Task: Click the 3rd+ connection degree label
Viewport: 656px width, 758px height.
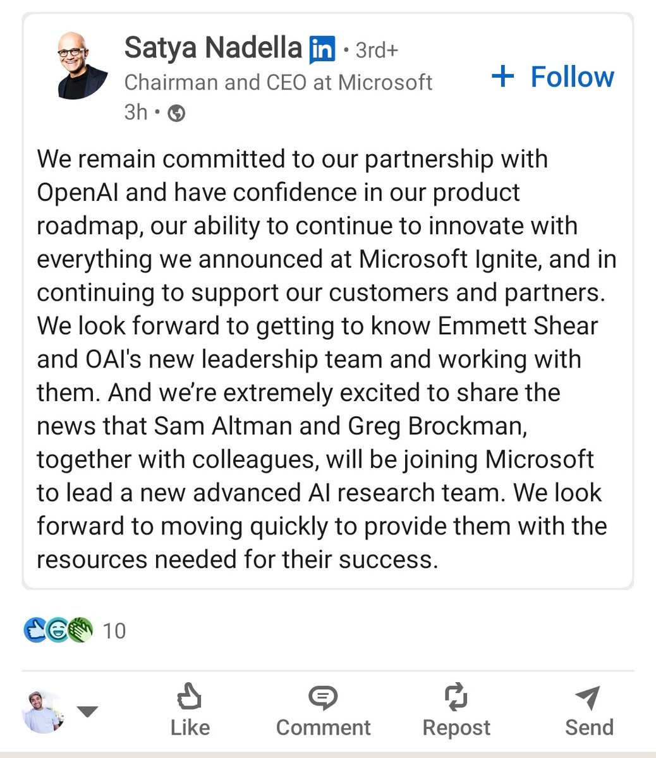Action: tap(377, 50)
